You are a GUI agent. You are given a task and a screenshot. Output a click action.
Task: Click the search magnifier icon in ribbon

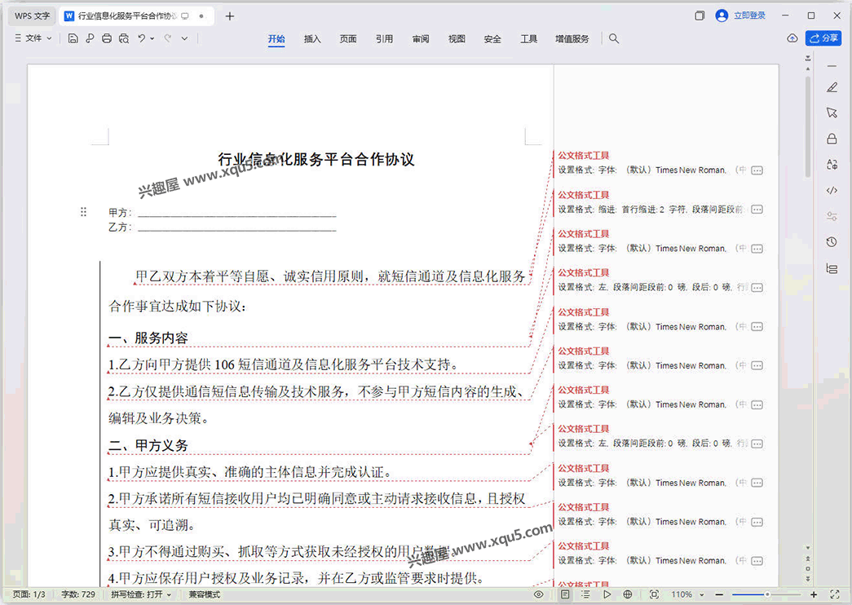[x=614, y=38]
